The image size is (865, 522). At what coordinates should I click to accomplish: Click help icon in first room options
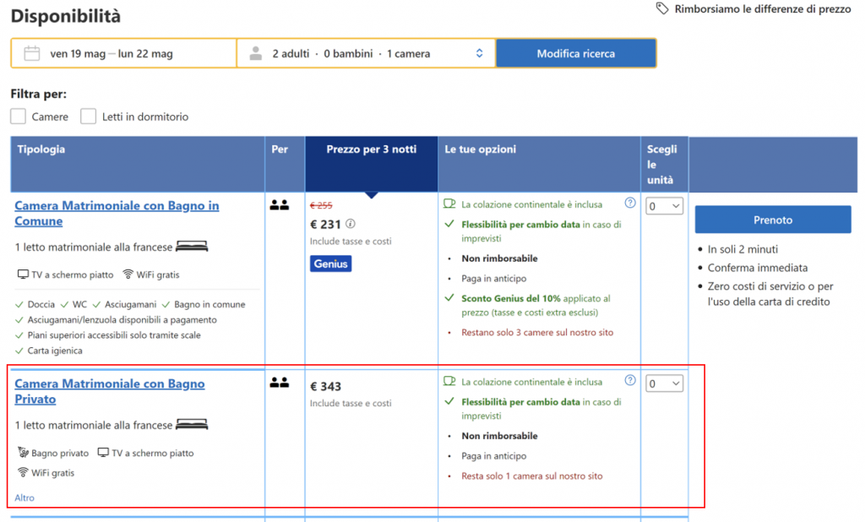(x=629, y=203)
